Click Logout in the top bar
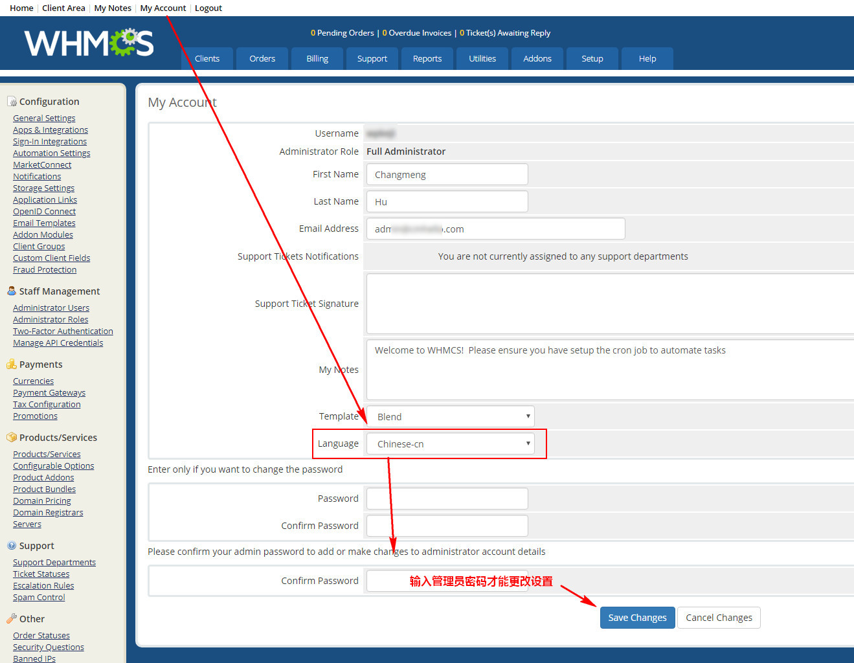854x663 pixels. click(208, 8)
